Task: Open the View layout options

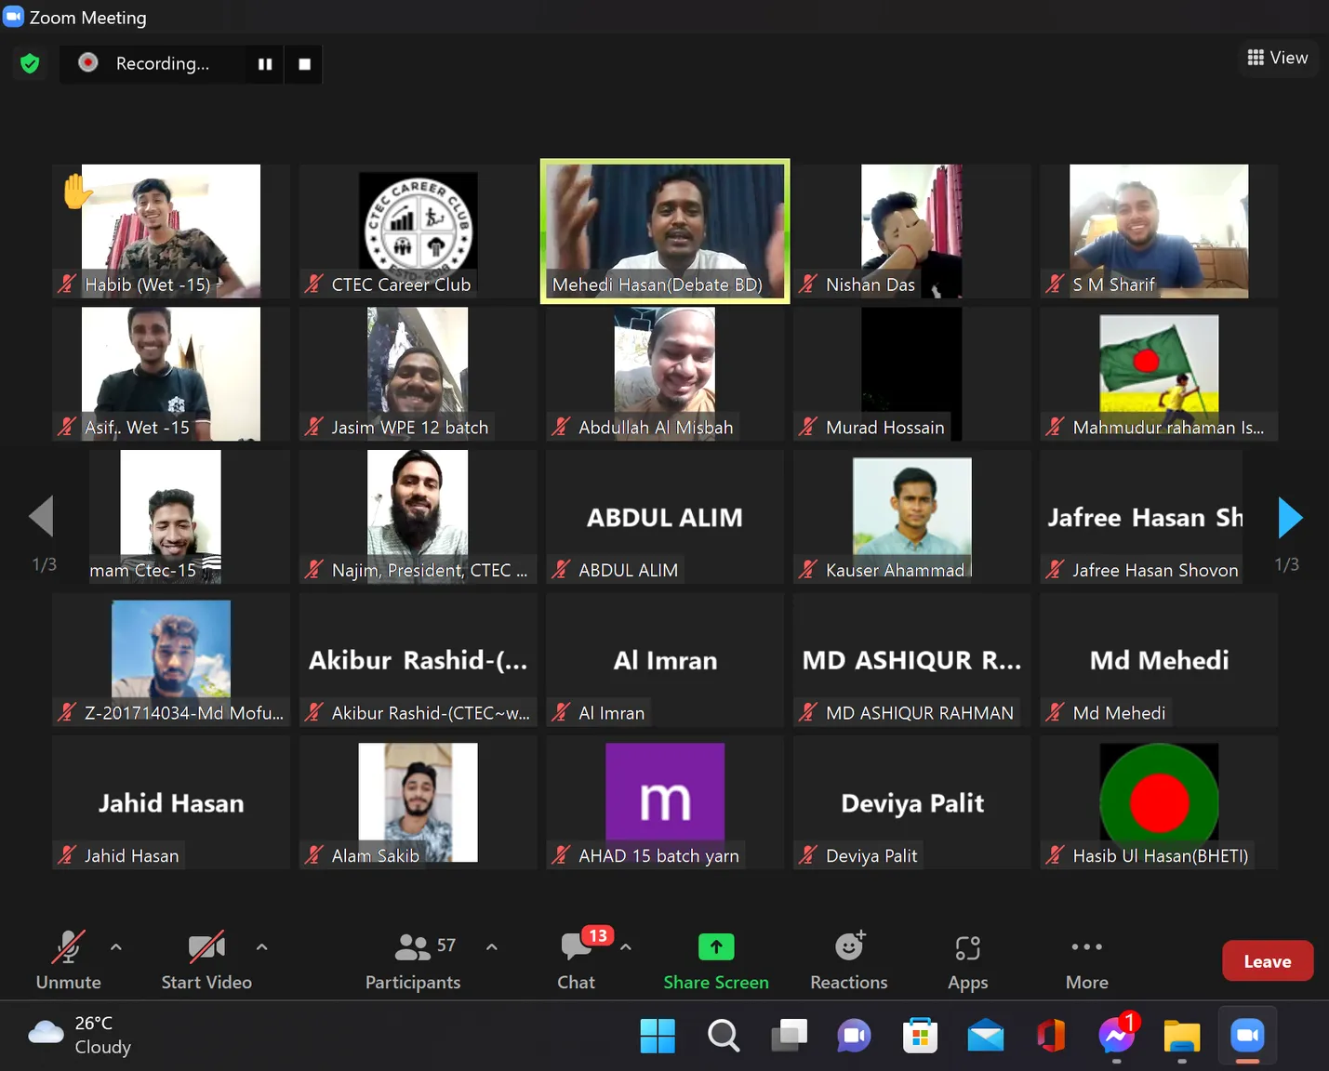Action: pos(1277,58)
